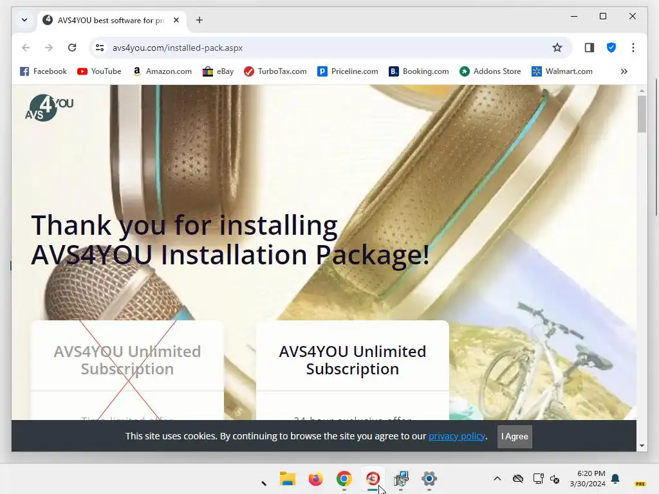Open the privacy policy link
This screenshot has width=659, height=494.
[x=457, y=436]
